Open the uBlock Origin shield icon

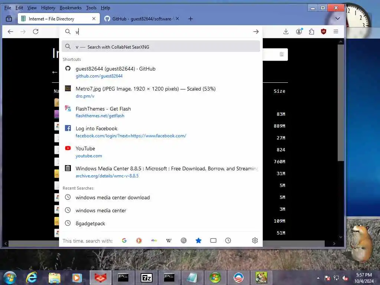tap(324, 32)
